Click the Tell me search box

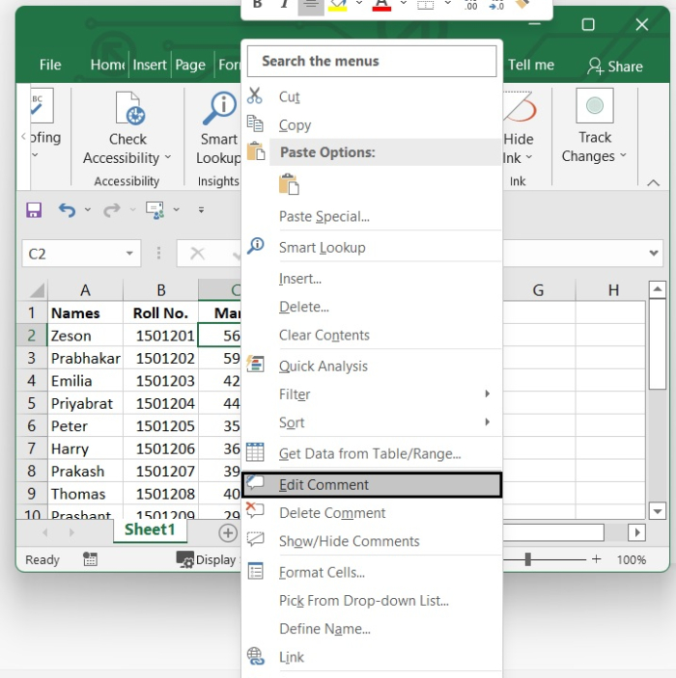[531, 65]
